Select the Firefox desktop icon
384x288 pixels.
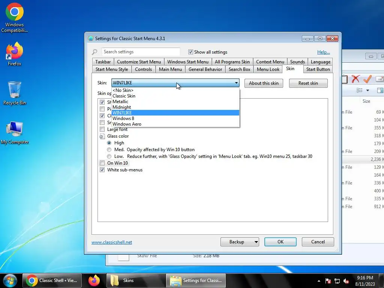point(15,54)
